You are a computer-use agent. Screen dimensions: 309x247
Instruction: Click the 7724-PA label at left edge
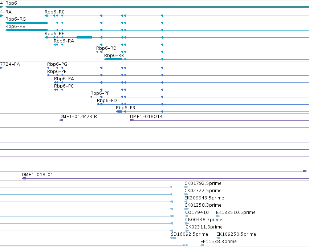10,64
